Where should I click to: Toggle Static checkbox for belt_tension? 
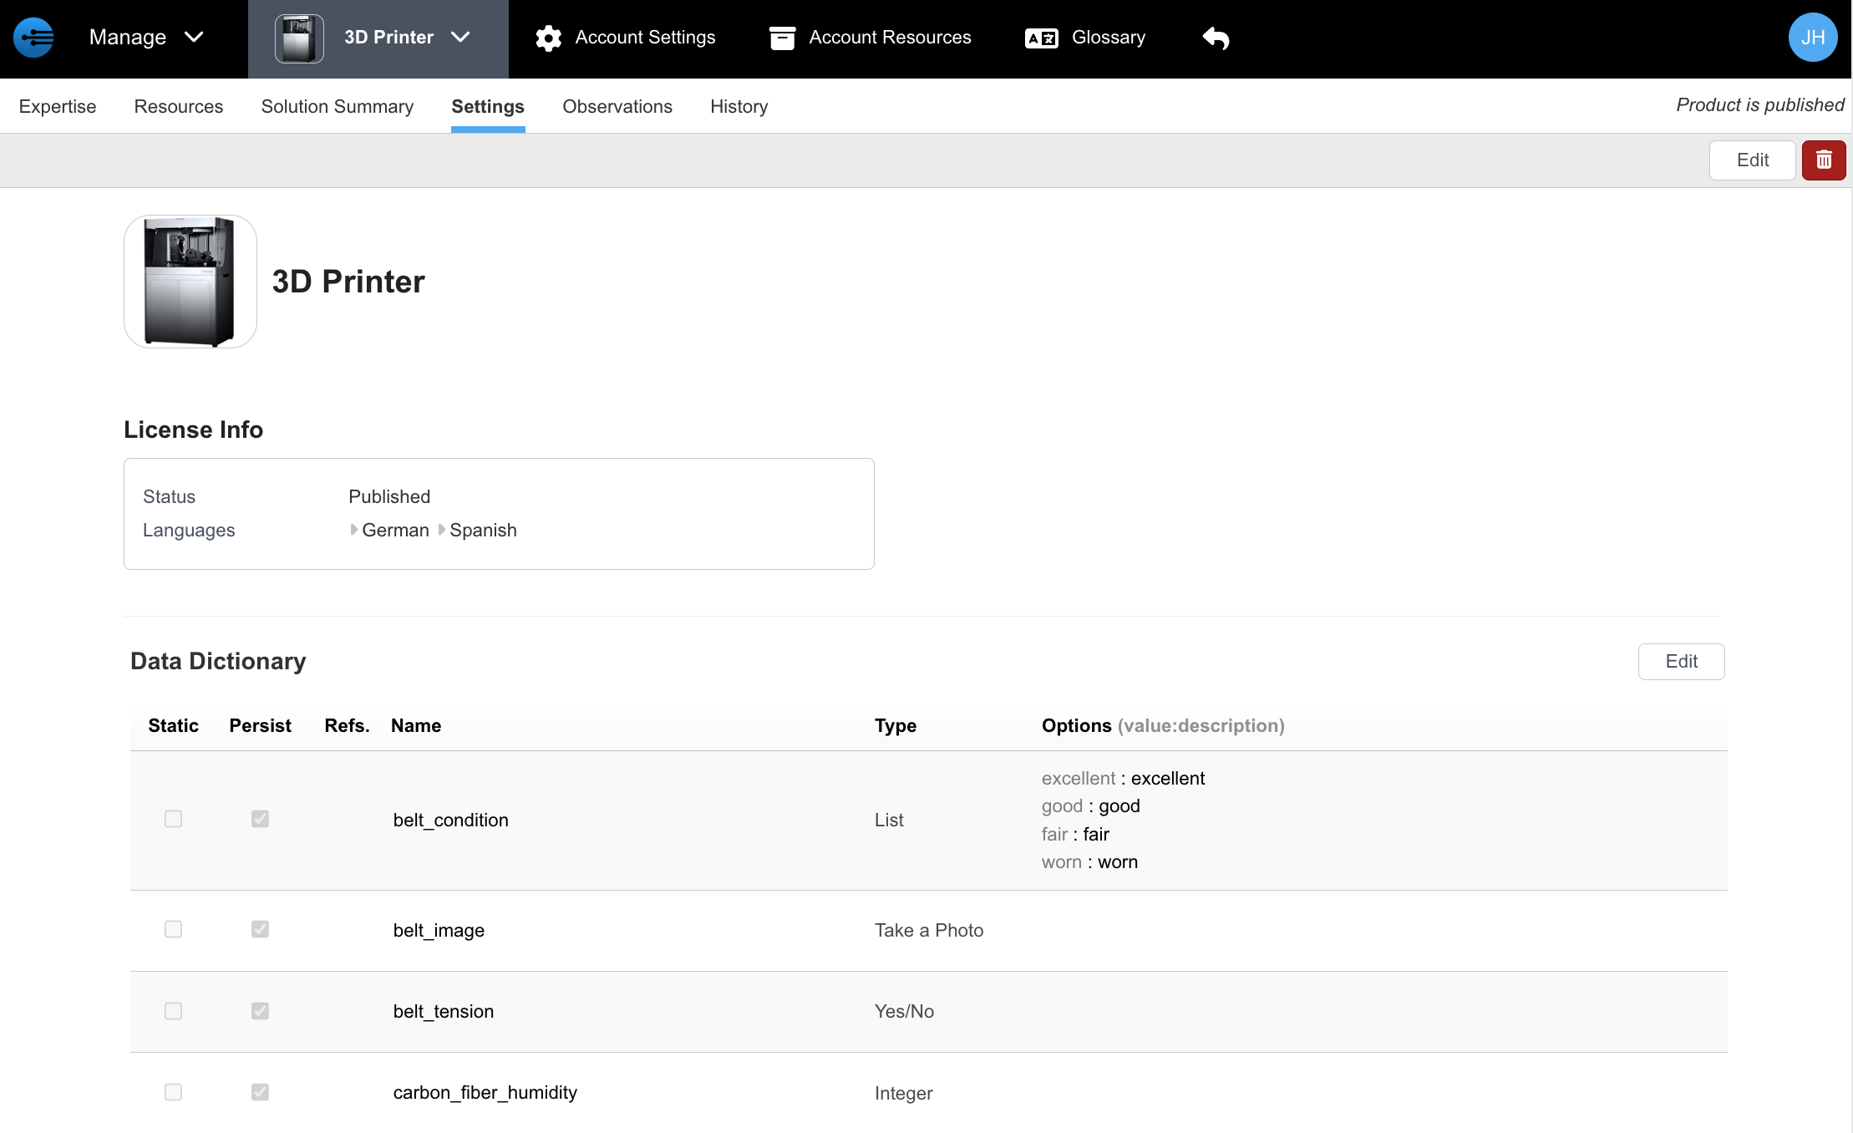pyautogui.click(x=173, y=1011)
